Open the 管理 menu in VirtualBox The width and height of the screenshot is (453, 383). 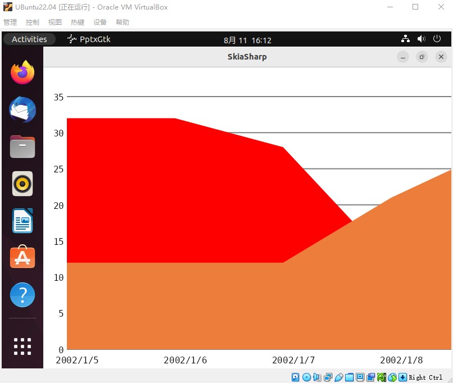point(10,22)
